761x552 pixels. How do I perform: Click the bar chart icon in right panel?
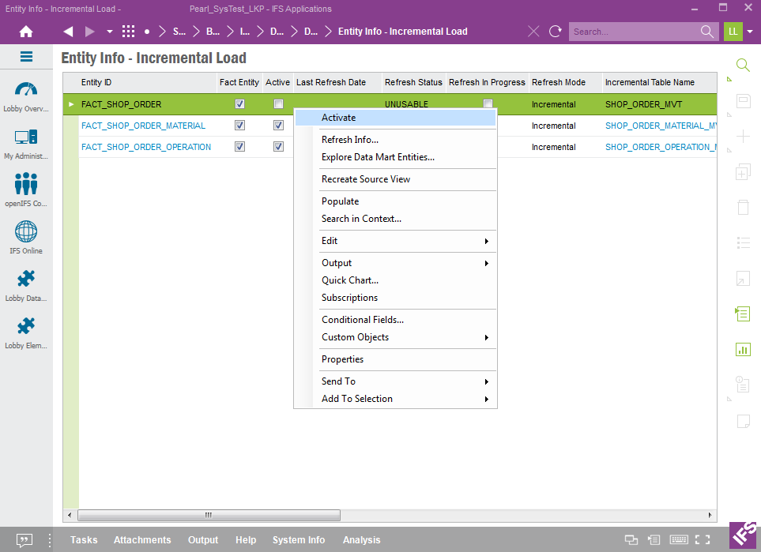pos(742,349)
